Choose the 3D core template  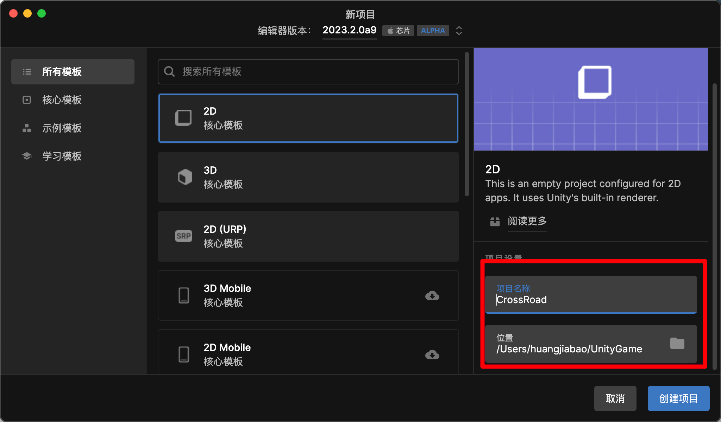[308, 177]
